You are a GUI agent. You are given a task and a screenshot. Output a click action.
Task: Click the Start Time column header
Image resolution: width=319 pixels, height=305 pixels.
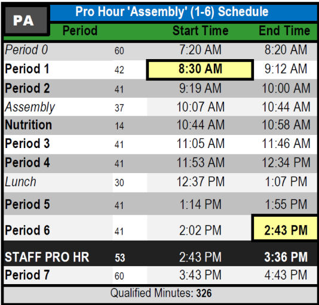click(x=200, y=30)
